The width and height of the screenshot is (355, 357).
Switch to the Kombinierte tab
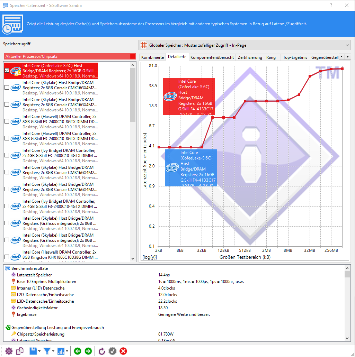click(x=152, y=57)
